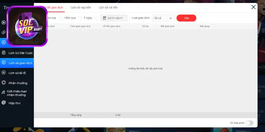Click the calendar icon in date field
The width and height of the screenshot is (265, 132).
(x=104, y=18)
